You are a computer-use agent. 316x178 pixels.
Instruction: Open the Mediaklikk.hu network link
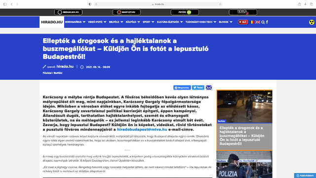pos(68,12)
